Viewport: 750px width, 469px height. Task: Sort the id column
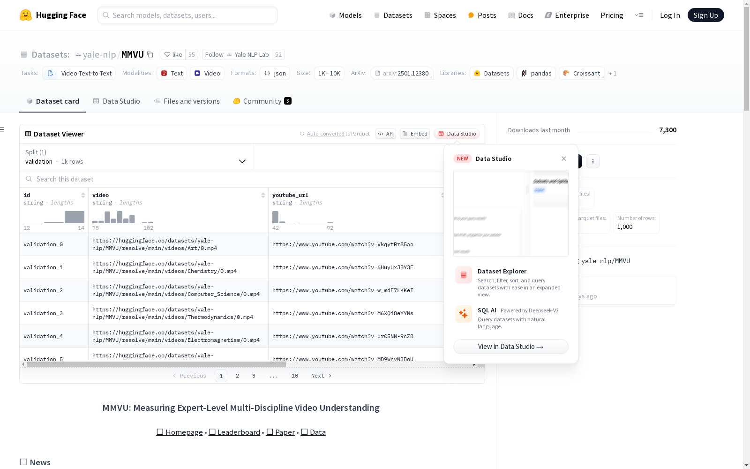(x=83, y=195)
